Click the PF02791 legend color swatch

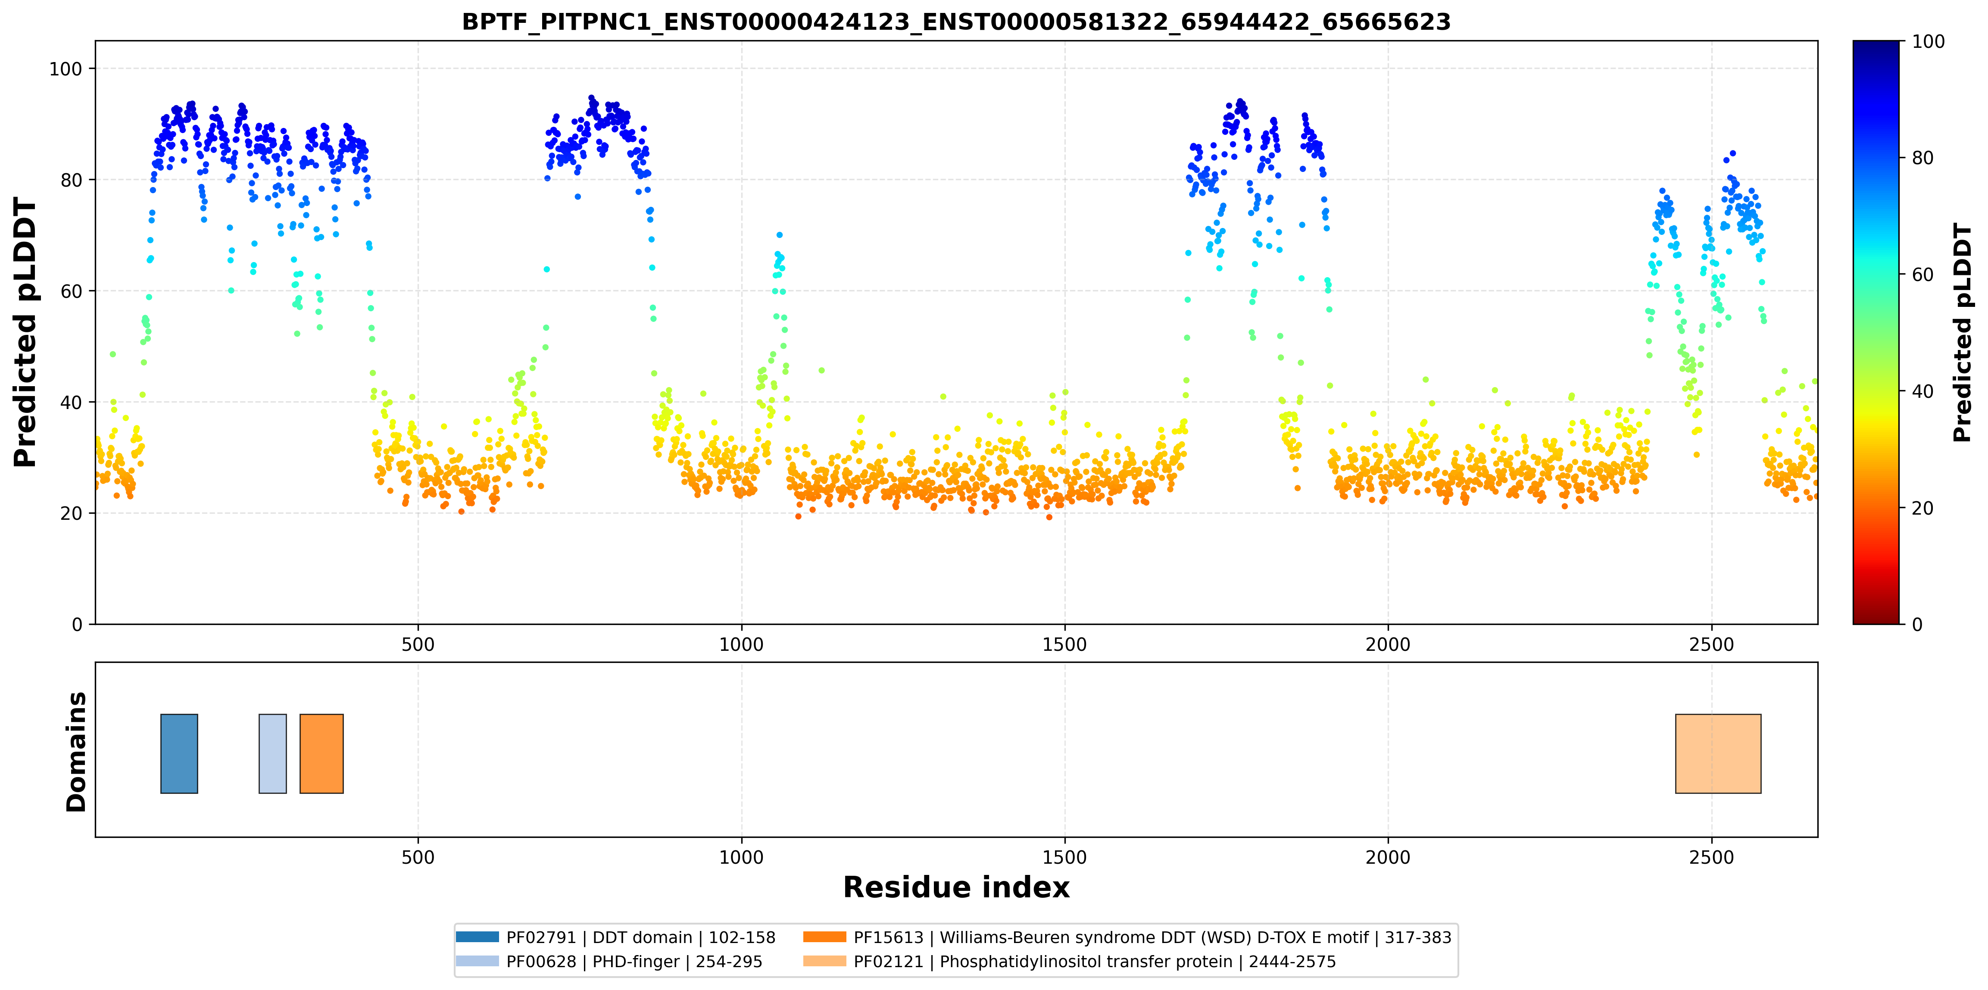pos(477,937)
